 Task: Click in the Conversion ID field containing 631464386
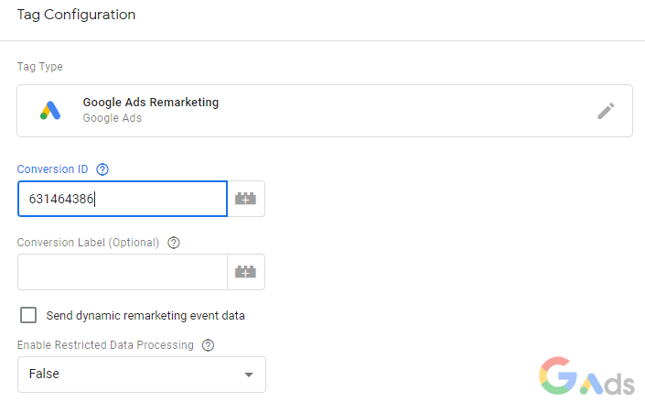122,199
